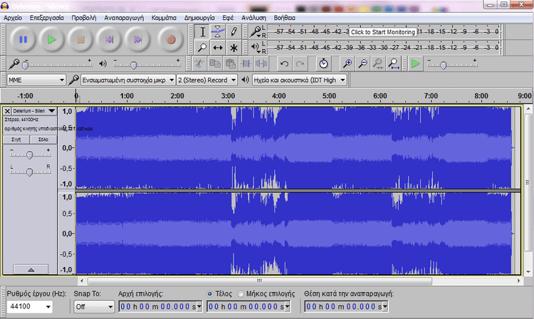Viewport: 534px width, 319px height.
Task: Adjust the track gain slider
Action: tap(30, 155)
